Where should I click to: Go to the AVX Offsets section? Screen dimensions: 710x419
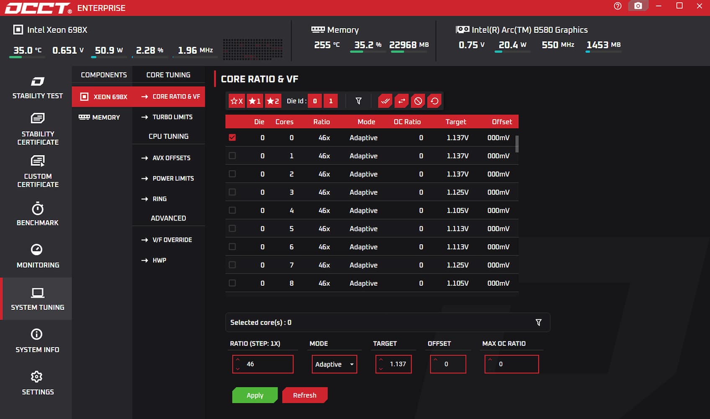pos(171,158)
